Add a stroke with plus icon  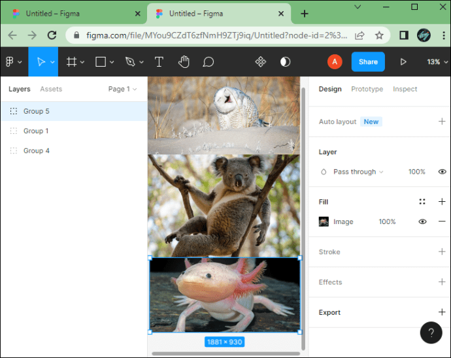pos(442,252)
